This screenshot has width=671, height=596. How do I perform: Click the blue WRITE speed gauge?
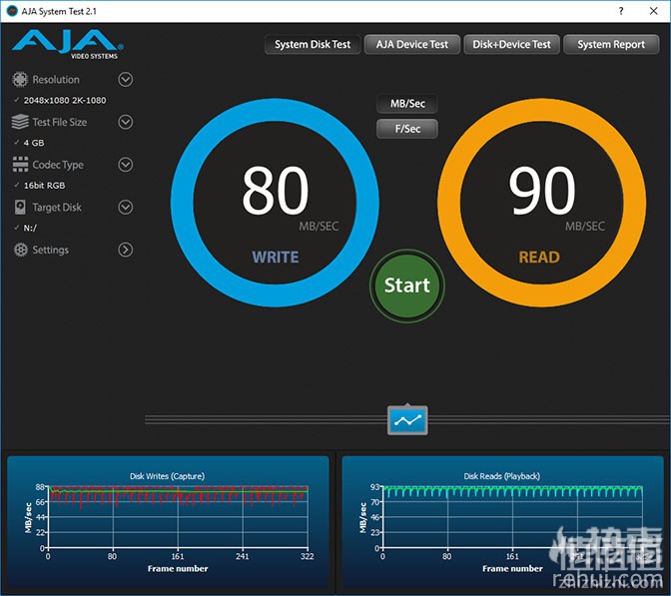pos(275,203)
